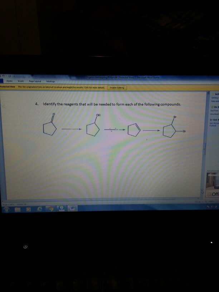This screenshot has height=292, width=219.
Task: Open Google Chrome from the taskbar
Action: click(51, 209)
